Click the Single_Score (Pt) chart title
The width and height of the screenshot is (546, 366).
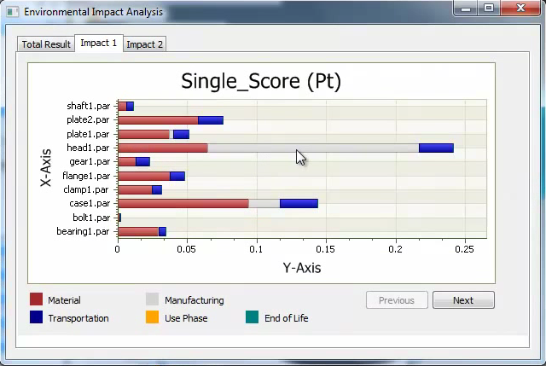(x=261, y=82)
